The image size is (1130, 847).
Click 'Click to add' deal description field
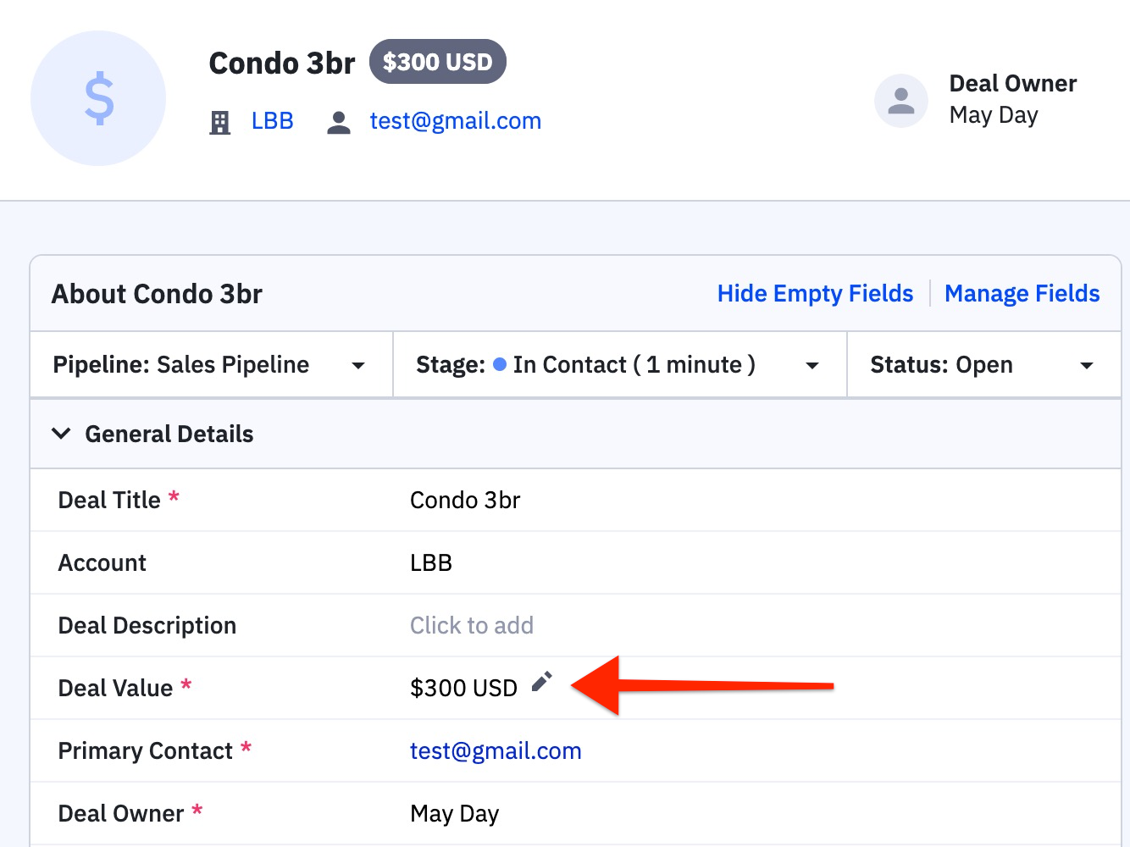[472, 625]
